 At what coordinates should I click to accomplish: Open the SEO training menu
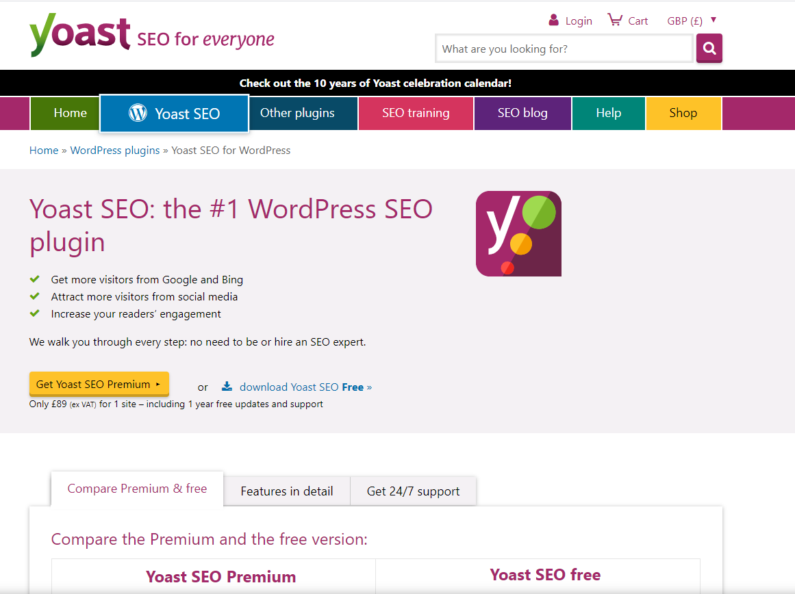pyautogui.click(x=416, y=113)
